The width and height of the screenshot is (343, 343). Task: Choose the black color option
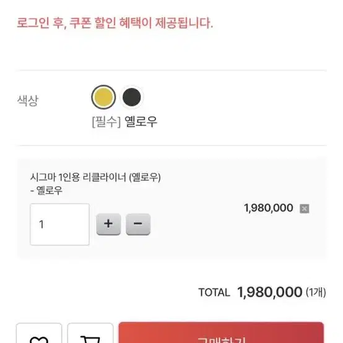(132, 97)
